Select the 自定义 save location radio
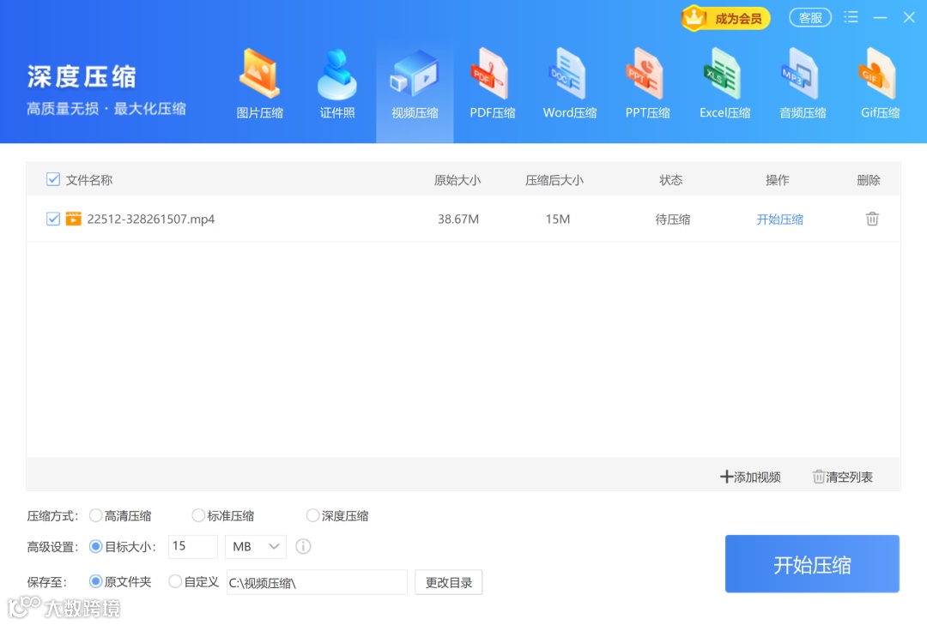This screenshot has width=927, height=625. [x=175, y=581]
